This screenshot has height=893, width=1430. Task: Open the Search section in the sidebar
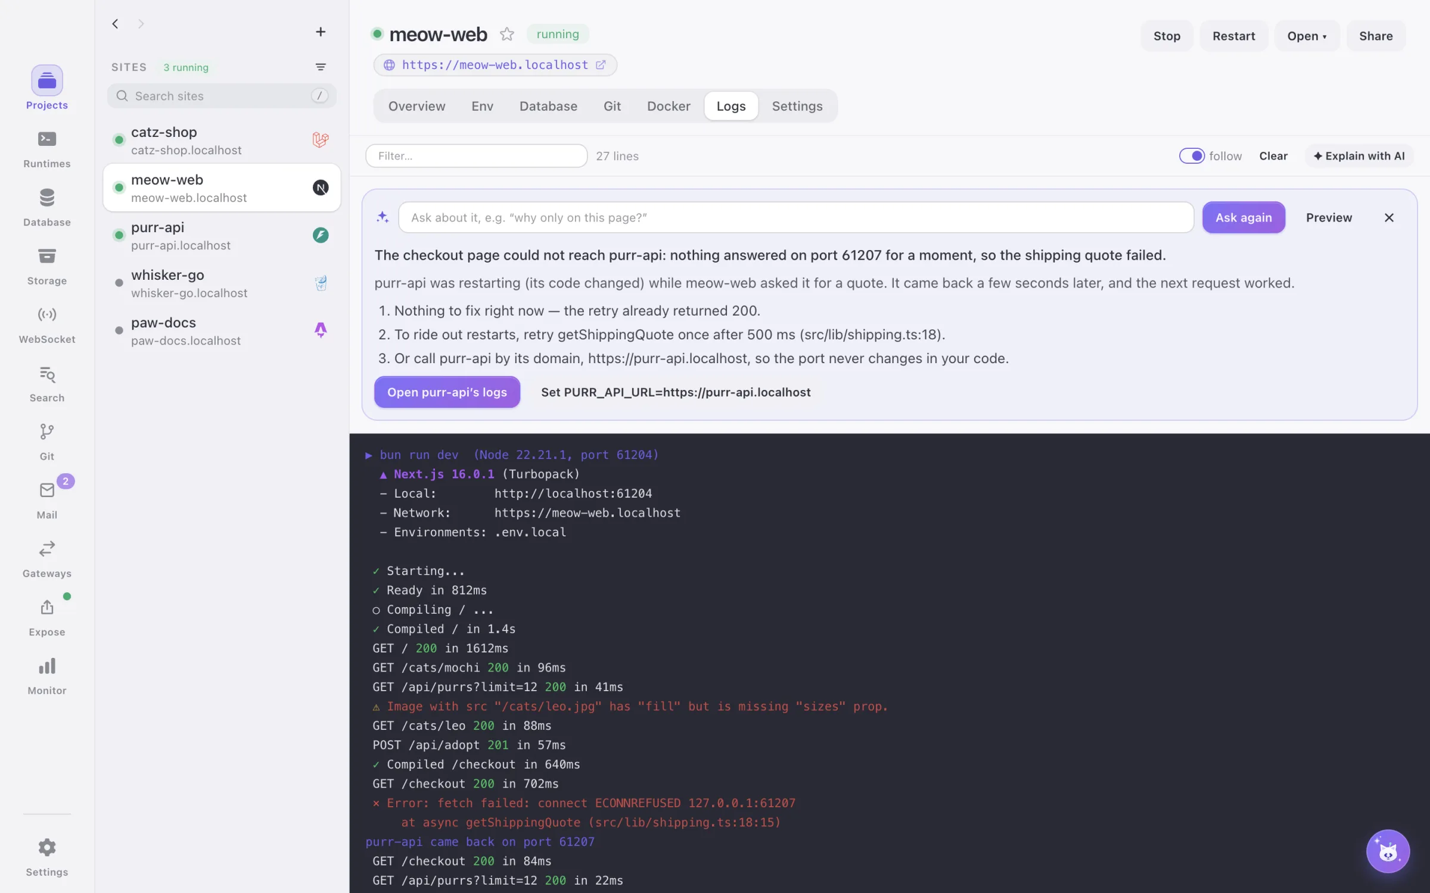pyautogui.click(x=46, y=384)
